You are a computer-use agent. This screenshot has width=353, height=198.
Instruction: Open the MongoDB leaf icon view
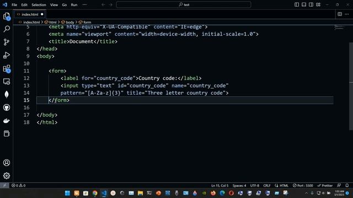(7, 94)
